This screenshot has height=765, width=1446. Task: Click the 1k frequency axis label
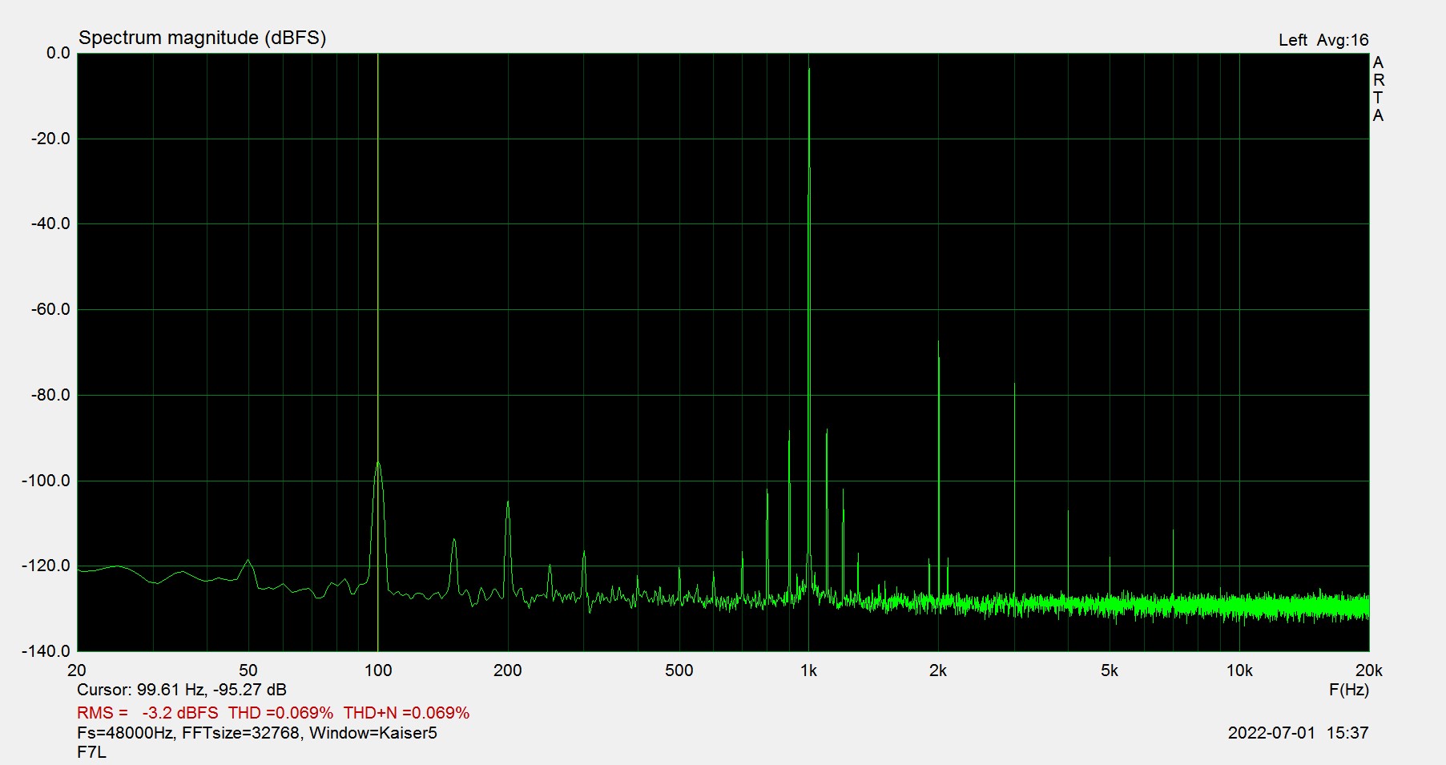808,670
